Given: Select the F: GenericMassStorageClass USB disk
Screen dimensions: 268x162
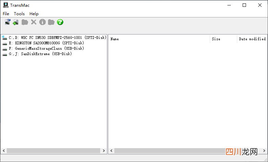Looking at the screenshot, I should (x=43, y=48).
